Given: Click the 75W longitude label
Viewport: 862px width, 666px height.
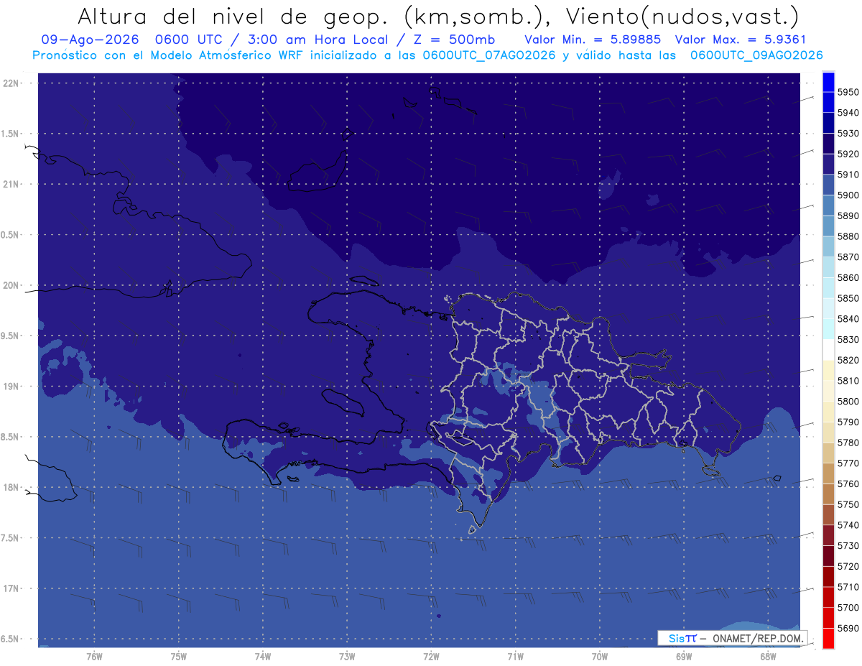Looking at the screenshot, I should [x=179, y=656].
